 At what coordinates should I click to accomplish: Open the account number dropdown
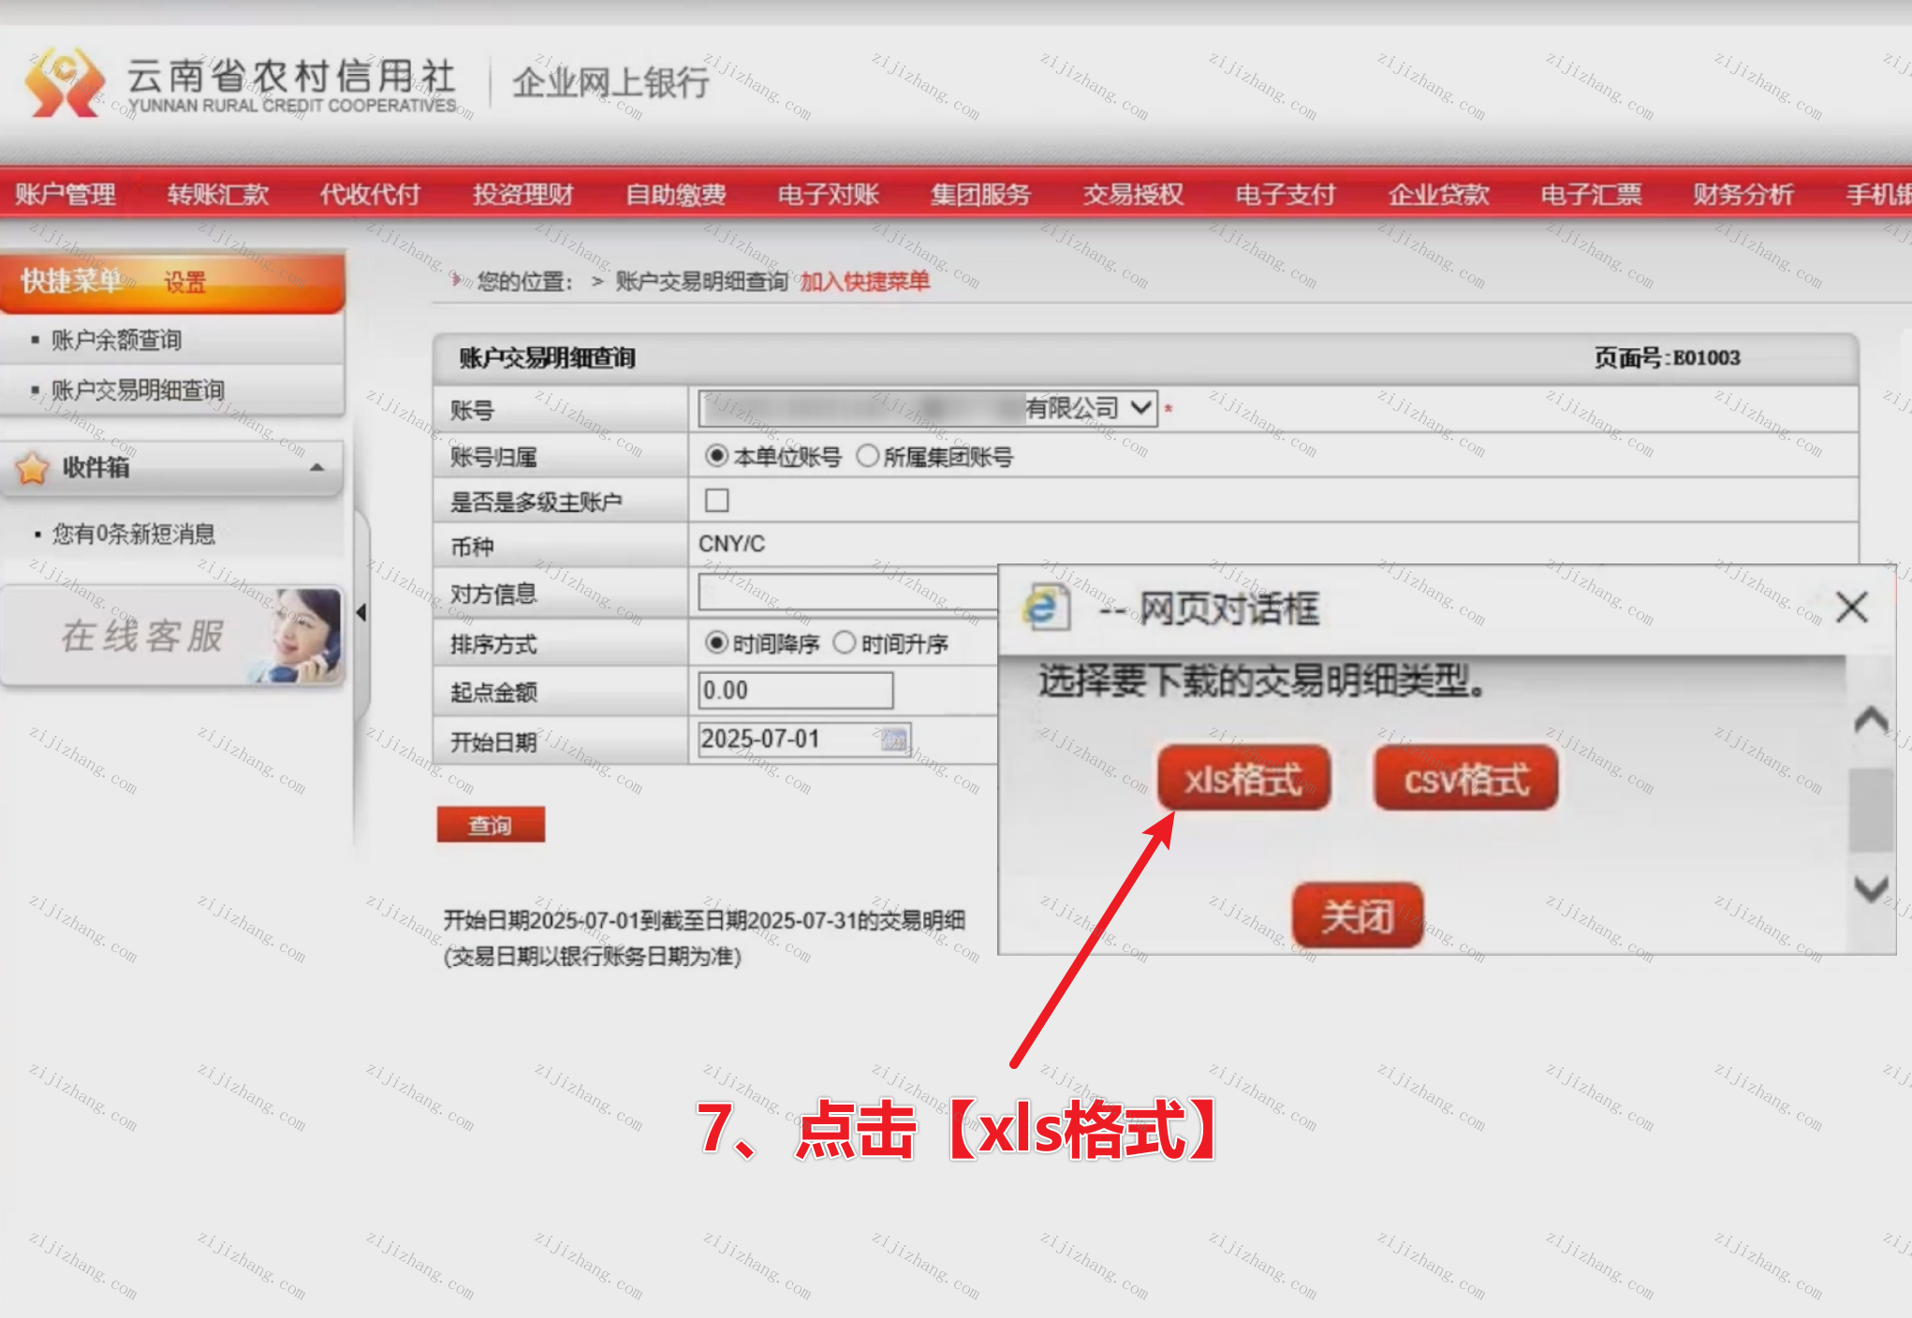[x=1140, y=408]
